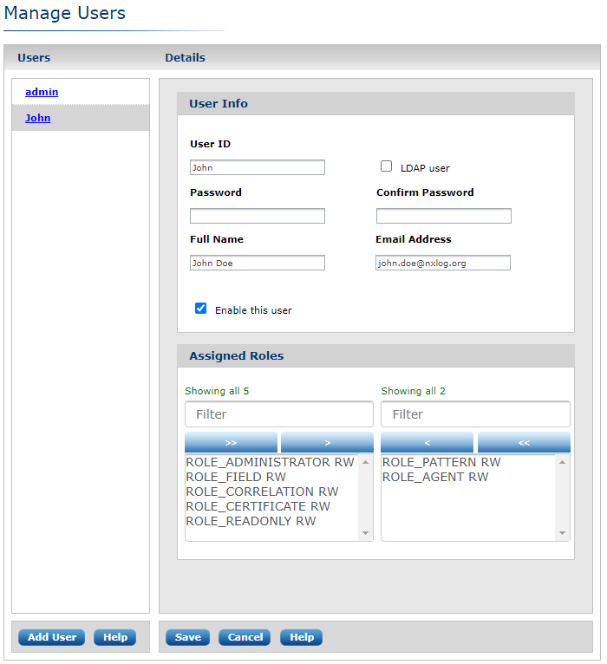Cancel the user edits
Screen dimensions: 607x664
click(245, 637)
